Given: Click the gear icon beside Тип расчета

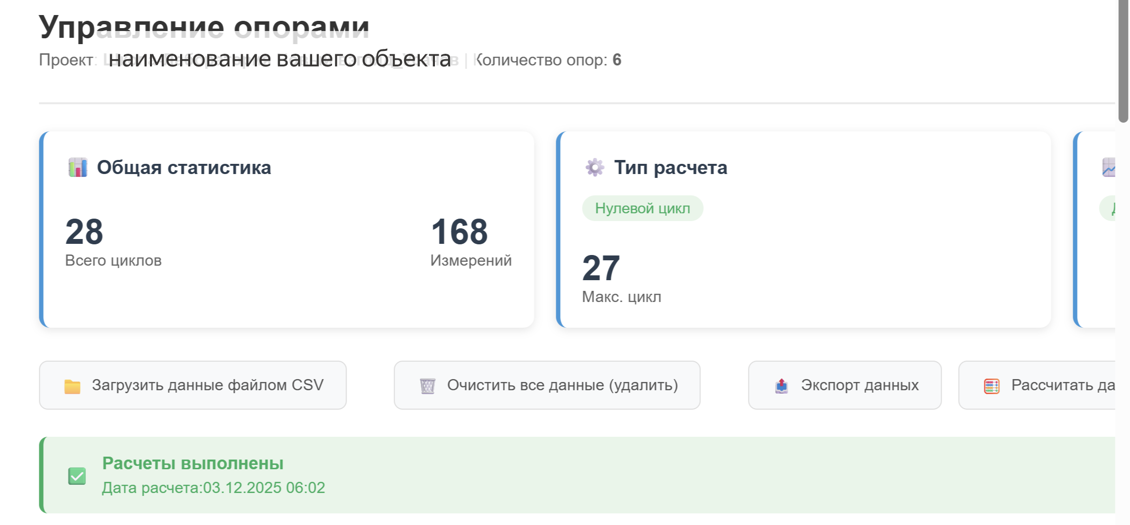Looking at the screenshot, I should click(595, 168).
